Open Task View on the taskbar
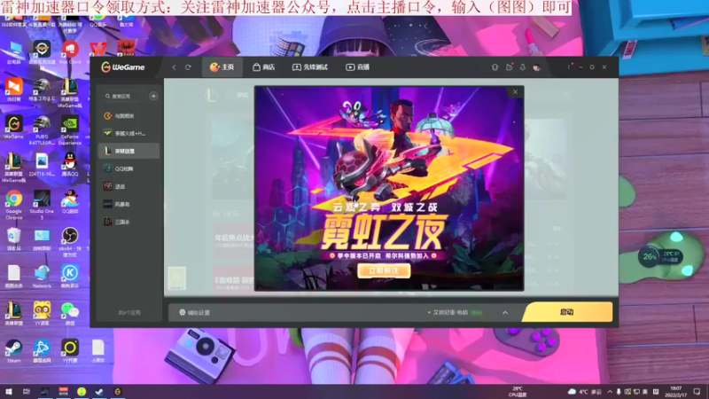The height and width of the screenshot is (399, 709). click(x=27, y=391)
